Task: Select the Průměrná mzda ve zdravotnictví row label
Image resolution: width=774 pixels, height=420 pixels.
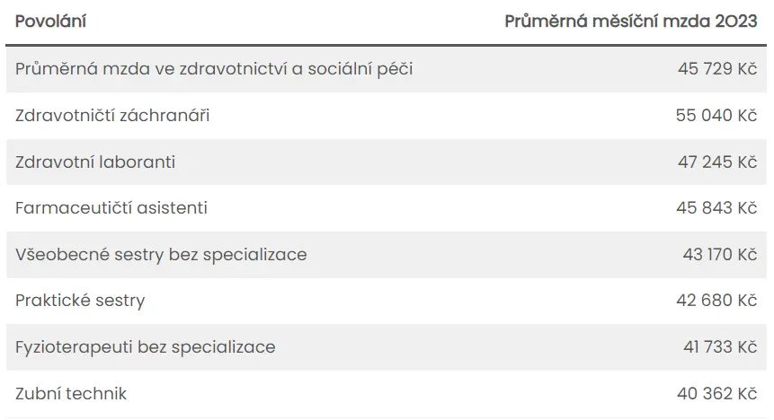Action: tap(214, 69)
